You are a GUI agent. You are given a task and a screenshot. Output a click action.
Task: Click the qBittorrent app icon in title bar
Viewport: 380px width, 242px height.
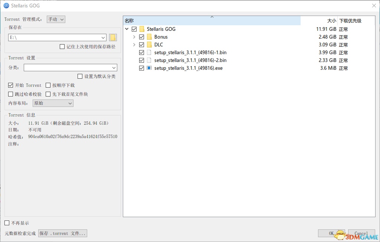coord(6,6)
